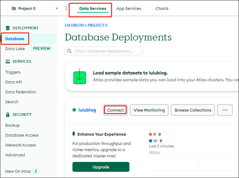The image size is (239, 178).
Task: Open Data API in the sidebar
Action: pyautogui.click(x=14, y=82)
